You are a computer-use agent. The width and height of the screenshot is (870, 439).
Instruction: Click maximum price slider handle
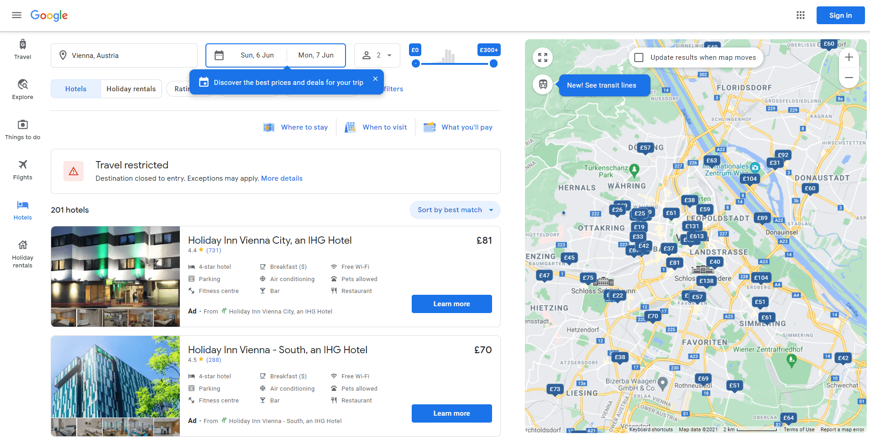click(x=493, y=64)
